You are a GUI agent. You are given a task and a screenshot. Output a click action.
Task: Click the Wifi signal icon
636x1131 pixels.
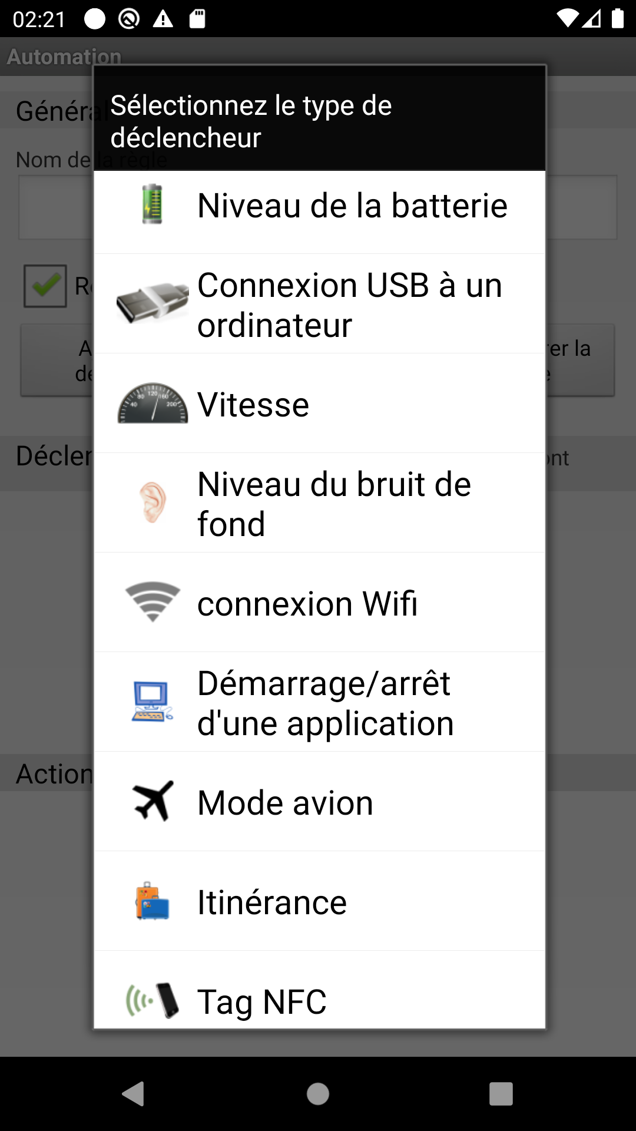click(x=153, y=602)
